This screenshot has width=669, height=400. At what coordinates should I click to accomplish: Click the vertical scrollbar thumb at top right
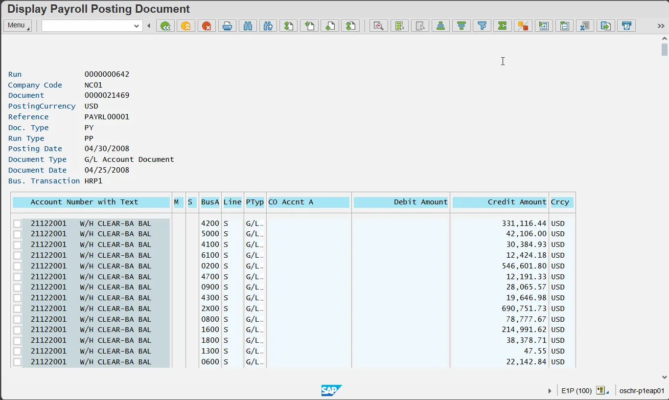(x=664, y=50)
